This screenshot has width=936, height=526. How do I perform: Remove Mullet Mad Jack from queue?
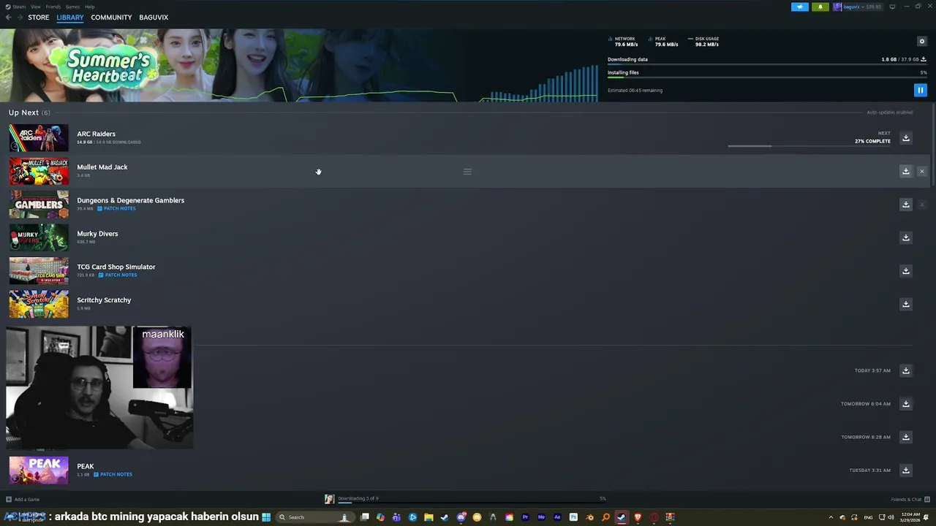click(921, 171)
